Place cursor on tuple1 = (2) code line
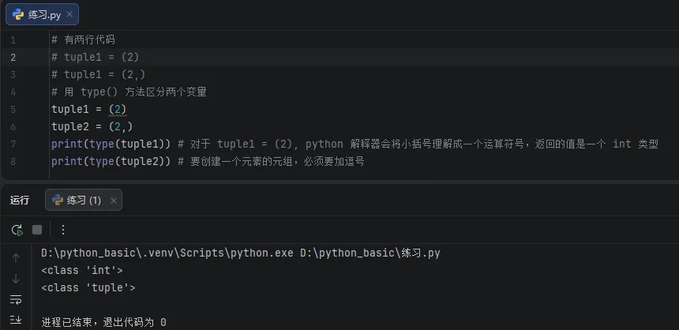Image resolution: width=679 pixels, height=330 pixels. (x=88, y=109)
